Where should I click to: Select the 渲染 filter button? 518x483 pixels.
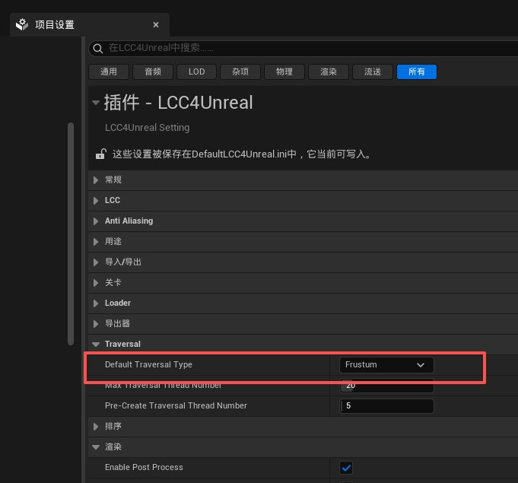[x=329, y=71]
